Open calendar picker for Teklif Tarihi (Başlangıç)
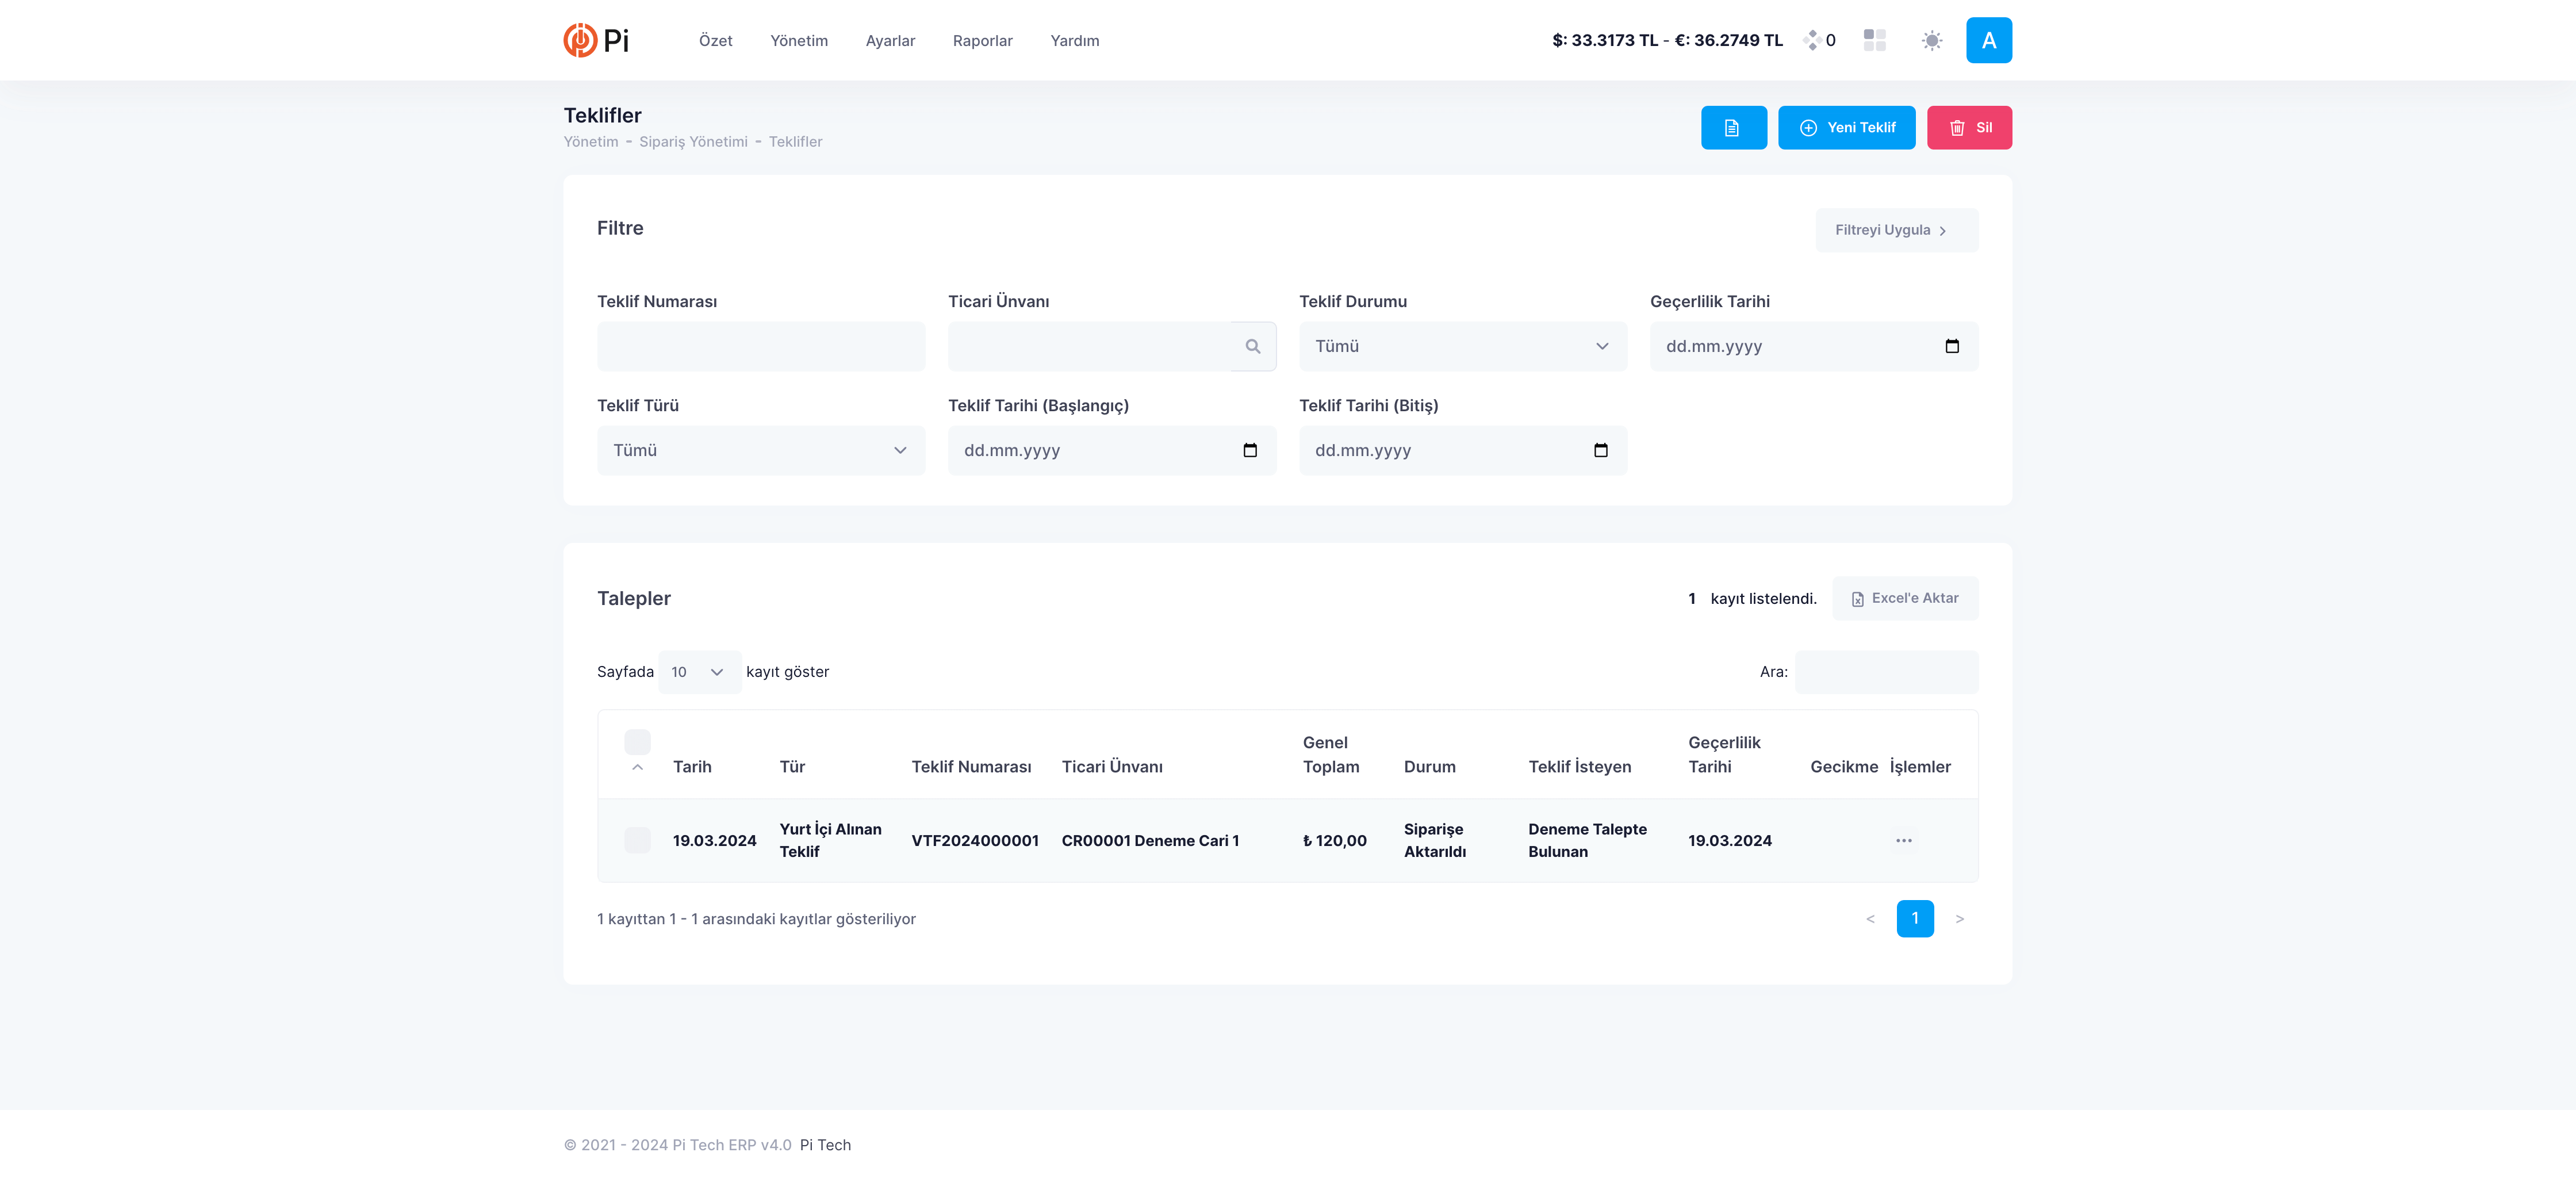Screen dimensions: 2576x1179 pos(1249,450)
